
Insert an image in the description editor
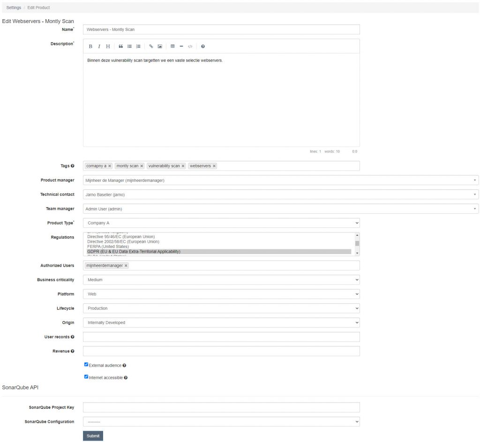(160, 46)
